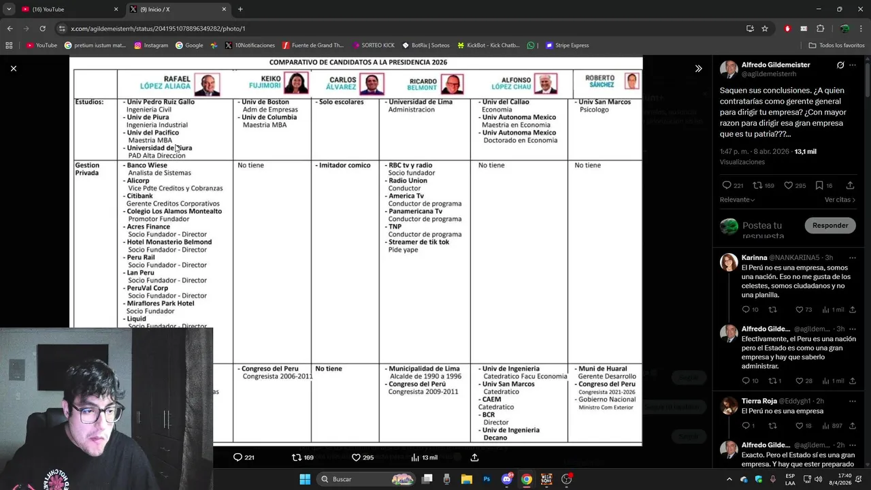The height and width of the screenshot is (490, 871).
Task: Click the address bar URL
Action: (x=158, y=29)
